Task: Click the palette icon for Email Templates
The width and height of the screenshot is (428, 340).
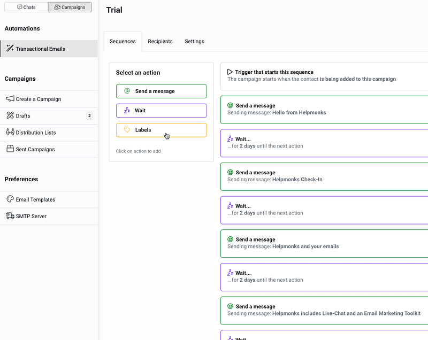Action: [10, 199]
